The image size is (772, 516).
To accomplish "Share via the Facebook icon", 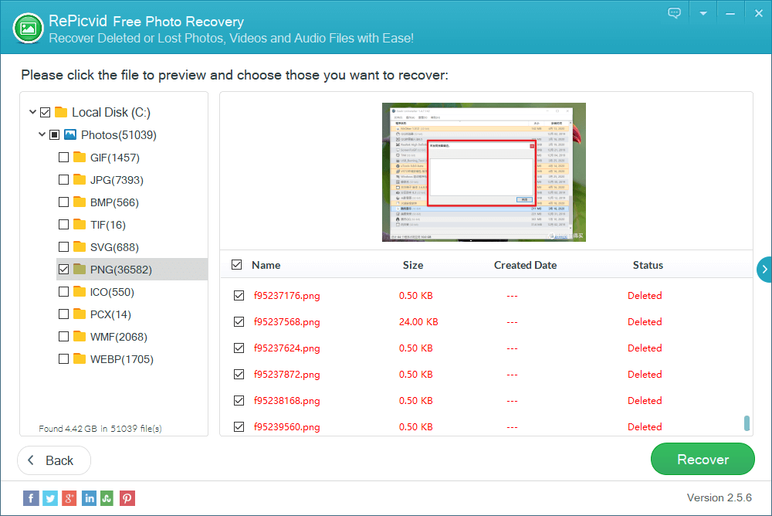I will tap(31, 498).
